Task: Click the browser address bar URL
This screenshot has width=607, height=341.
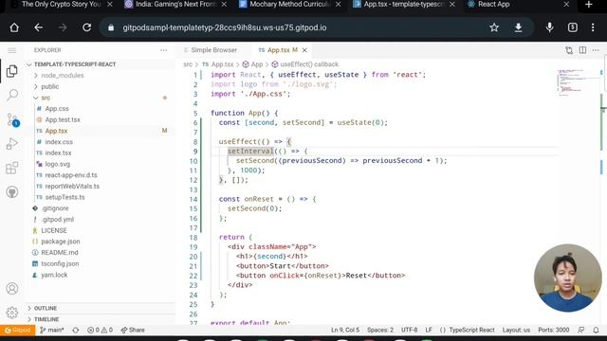Action: (225, 27)
